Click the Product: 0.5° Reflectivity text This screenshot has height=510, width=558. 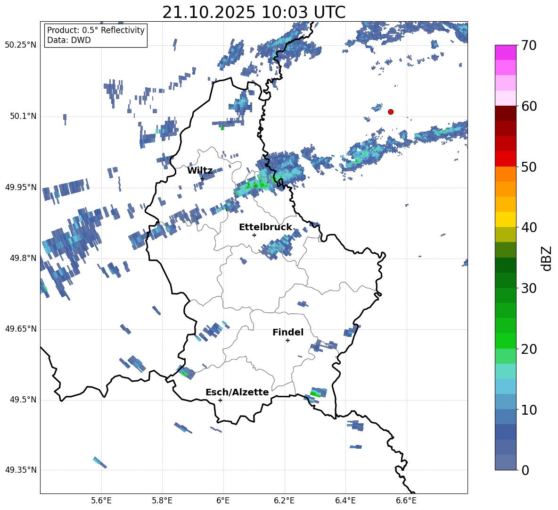coord(96,30)
